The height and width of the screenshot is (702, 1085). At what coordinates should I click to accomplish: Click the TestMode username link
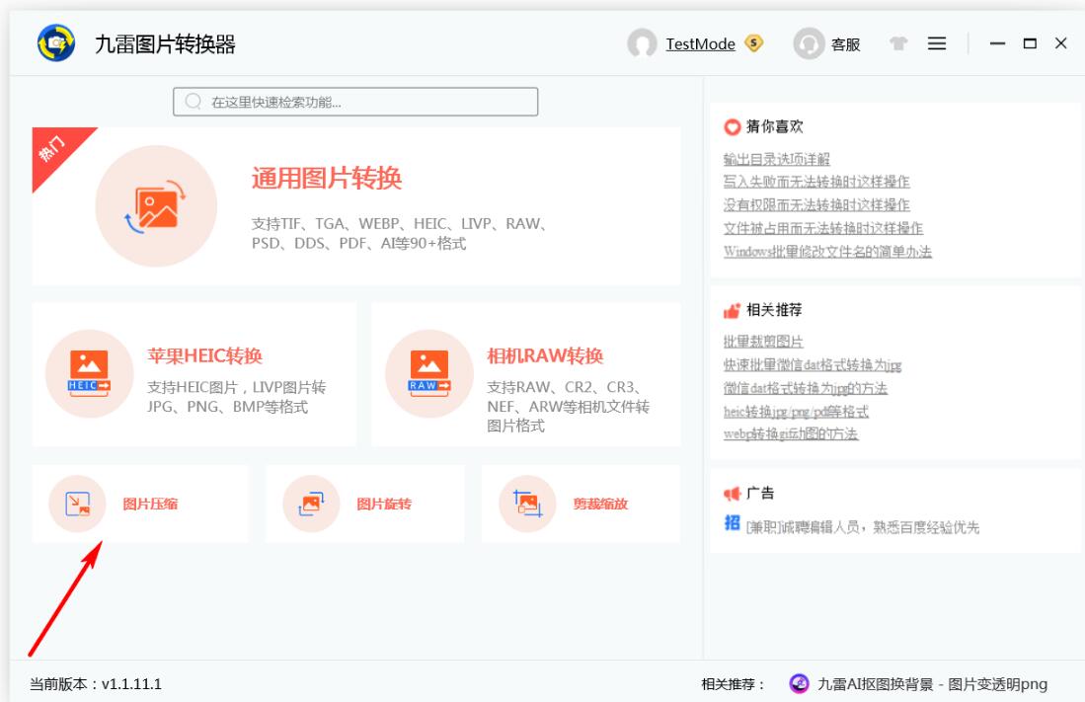700,44
